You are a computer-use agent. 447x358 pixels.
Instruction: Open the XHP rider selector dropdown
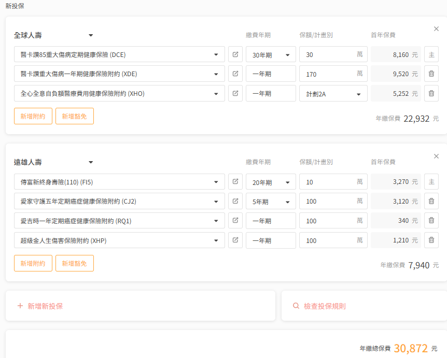[119, 240]
